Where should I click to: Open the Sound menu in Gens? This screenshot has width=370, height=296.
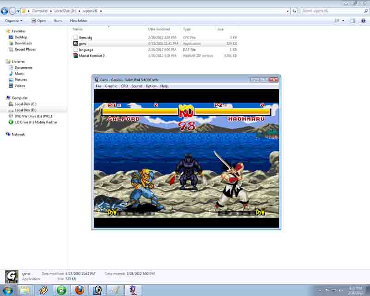click(136, 86)
